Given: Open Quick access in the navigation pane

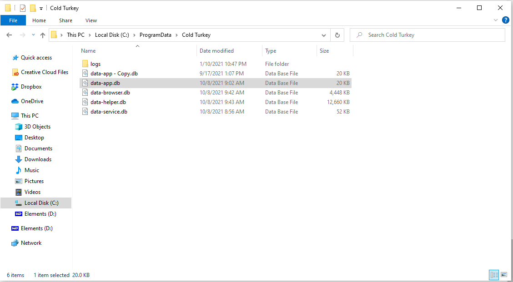Looking at the screenshot, I should click(36, 58).
